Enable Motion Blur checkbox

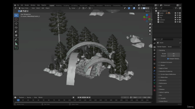click(160, 78)
